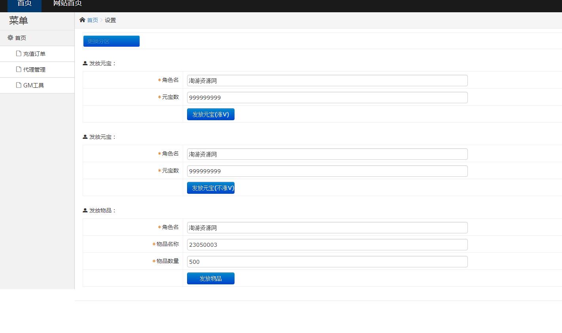Open GM工具 from the sidebar menu
562x333 pixels.
tap(34, 85)
